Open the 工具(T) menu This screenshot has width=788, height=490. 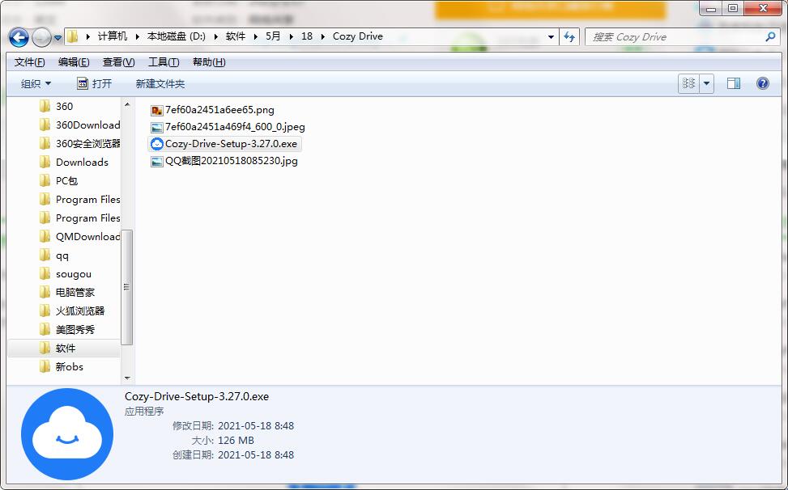[x=163, y=62]
